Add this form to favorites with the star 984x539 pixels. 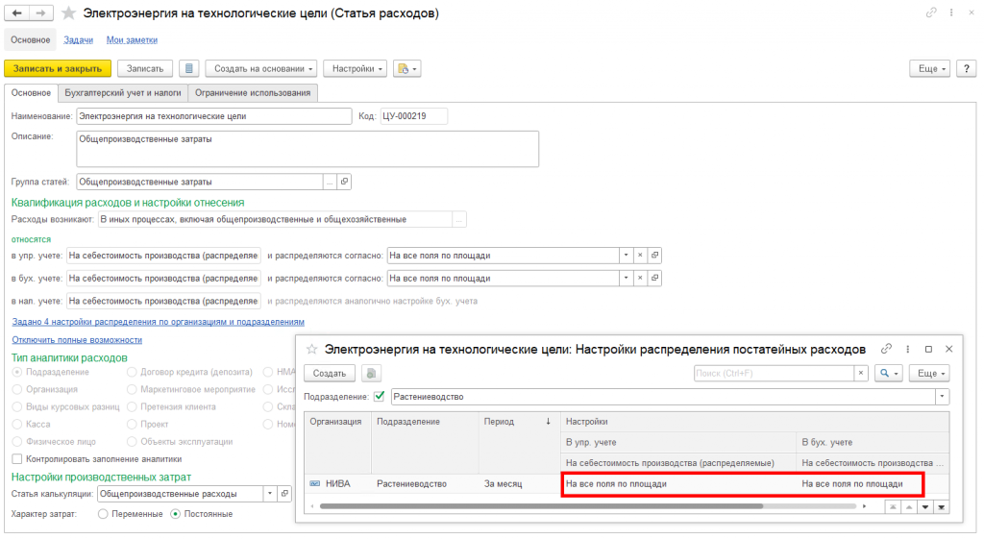tap(68, 13)
